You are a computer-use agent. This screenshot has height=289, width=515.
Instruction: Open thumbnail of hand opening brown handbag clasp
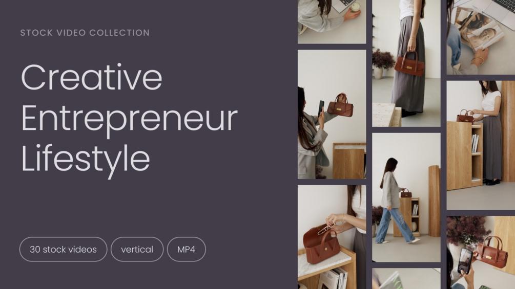tap(332, 237)
